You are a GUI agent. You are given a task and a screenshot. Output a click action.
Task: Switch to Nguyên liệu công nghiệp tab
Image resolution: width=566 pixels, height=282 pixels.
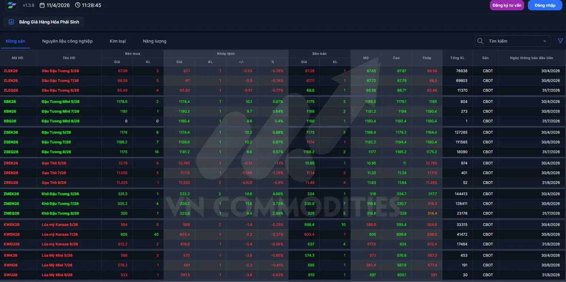tap(67, 41)
